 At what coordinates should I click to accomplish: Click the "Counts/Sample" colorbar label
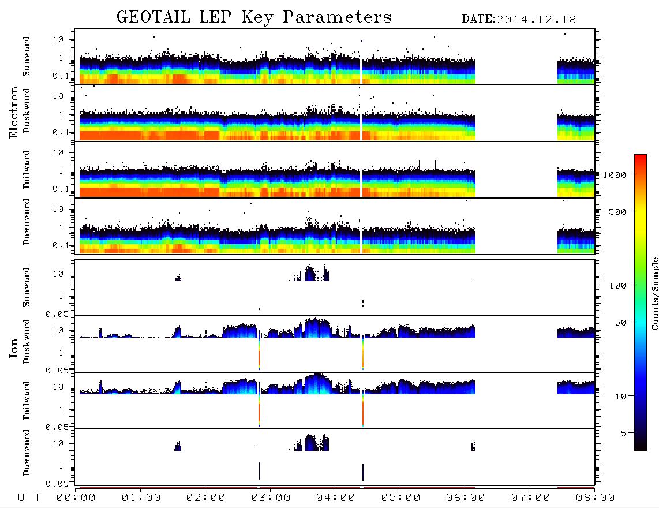654,294
